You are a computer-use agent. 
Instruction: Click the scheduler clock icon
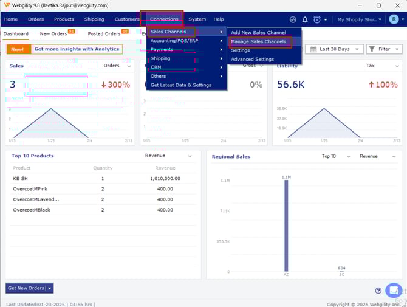316,19
